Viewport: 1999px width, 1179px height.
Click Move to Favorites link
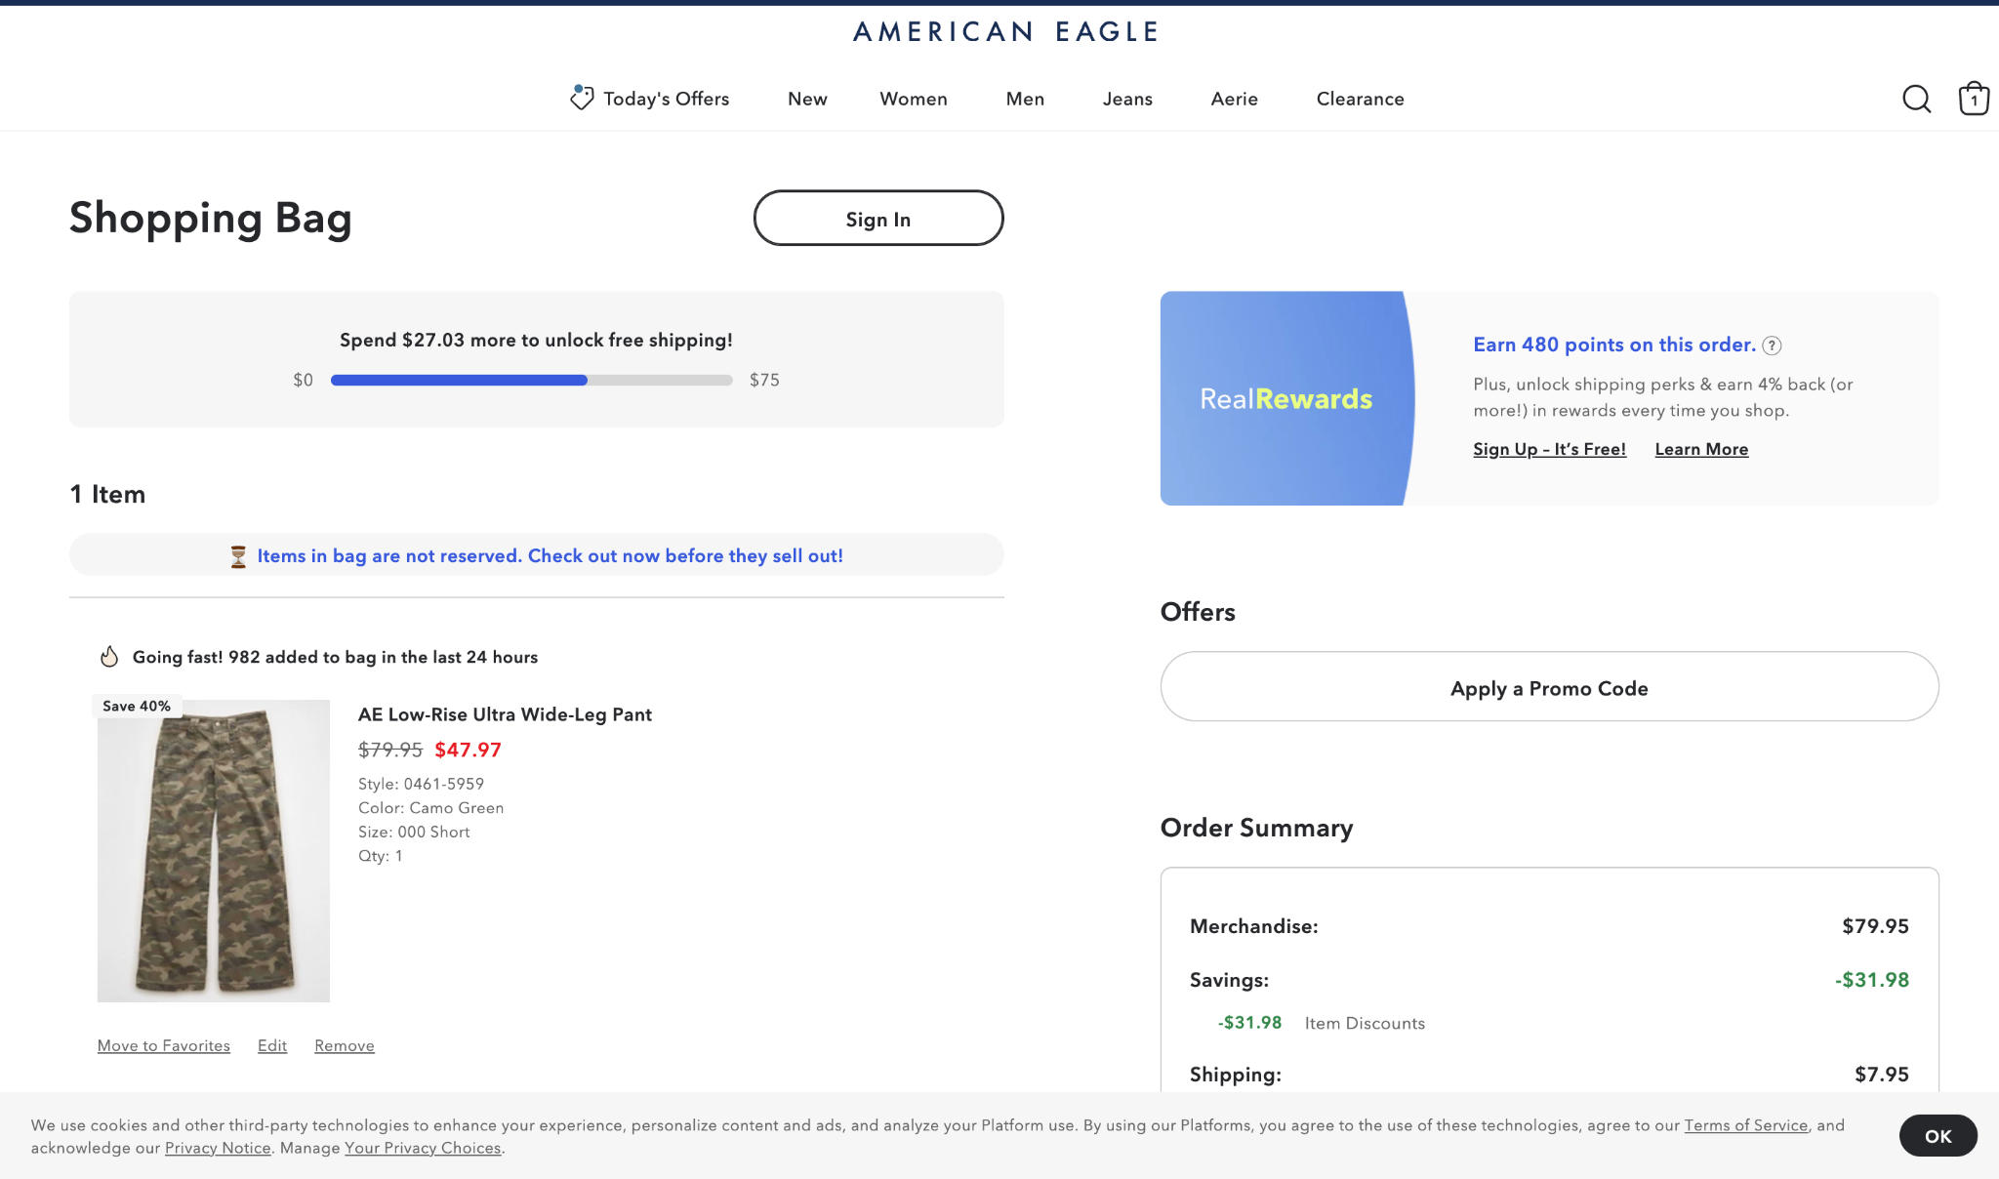click(164, 1045)
